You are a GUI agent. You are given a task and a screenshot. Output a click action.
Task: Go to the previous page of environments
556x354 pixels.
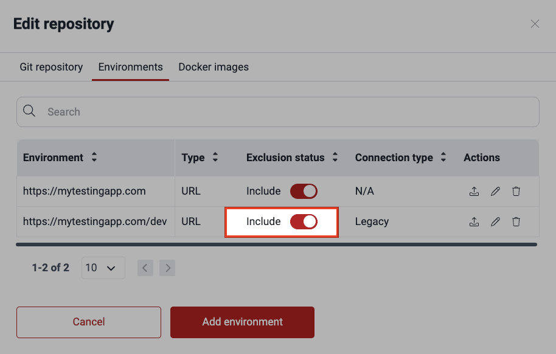pyautogui.click(x=145, y=268)
